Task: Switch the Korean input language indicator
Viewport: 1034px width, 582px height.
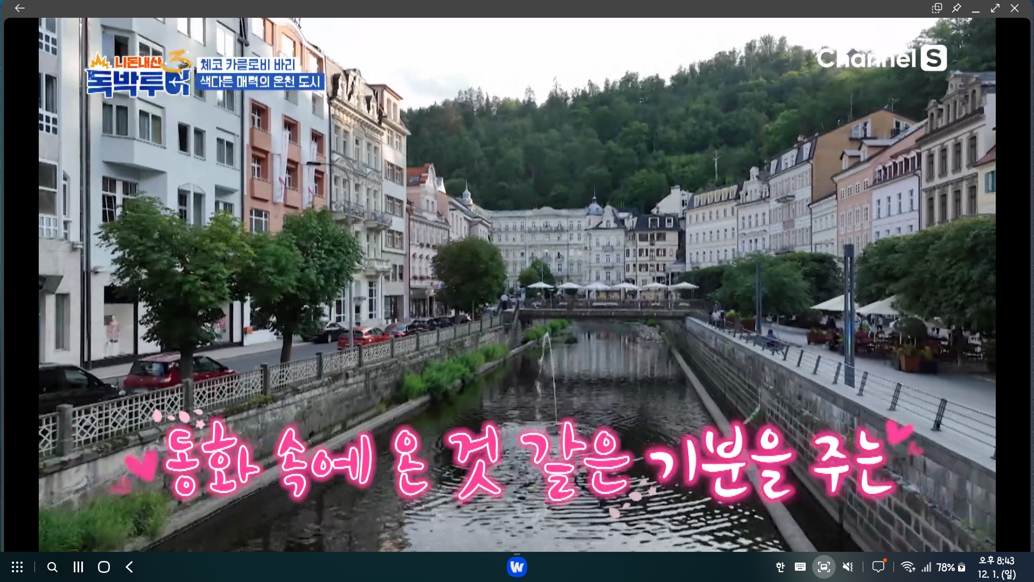Action: [780, 567]
